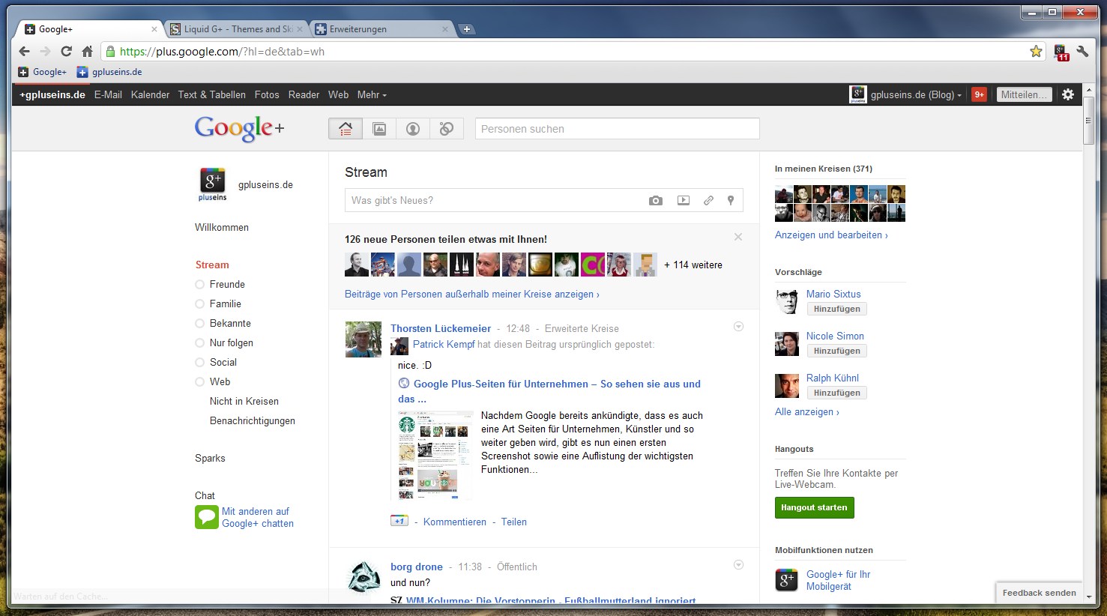
Task: Bookmark page with the star icon
Action: tap(1036, 51)
